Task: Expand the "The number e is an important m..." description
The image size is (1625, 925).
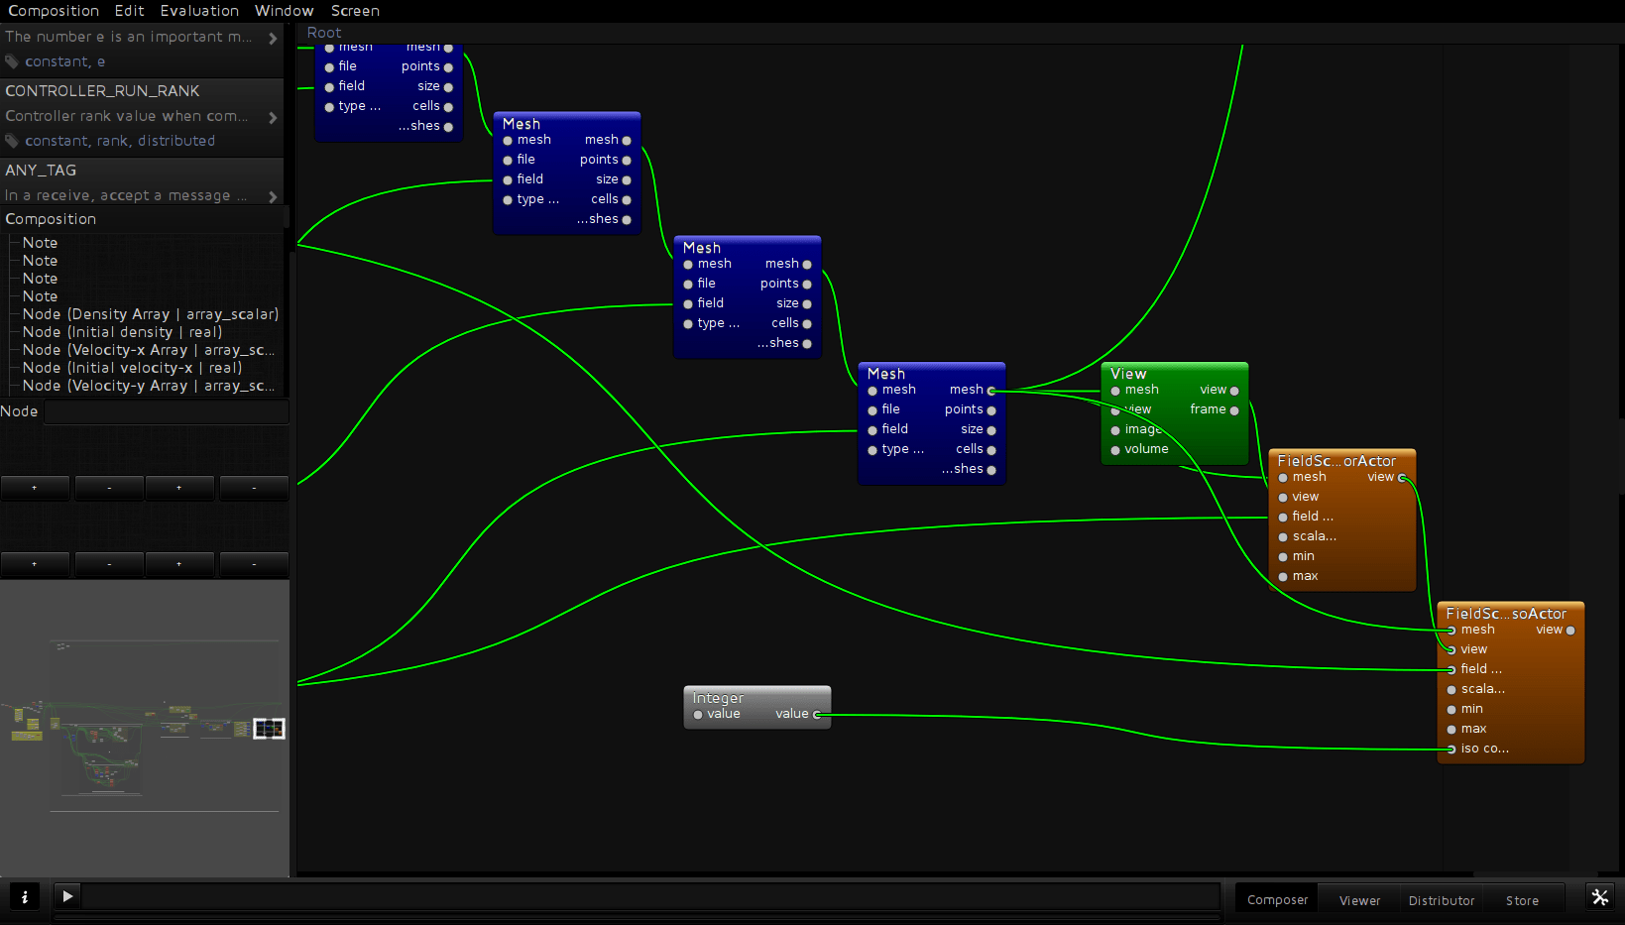Action: [x=275, y=37]
